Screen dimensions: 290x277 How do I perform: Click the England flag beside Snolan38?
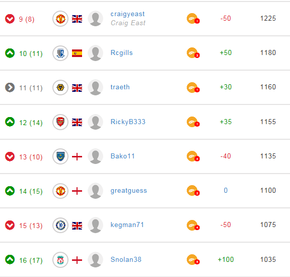coord(77,260)
